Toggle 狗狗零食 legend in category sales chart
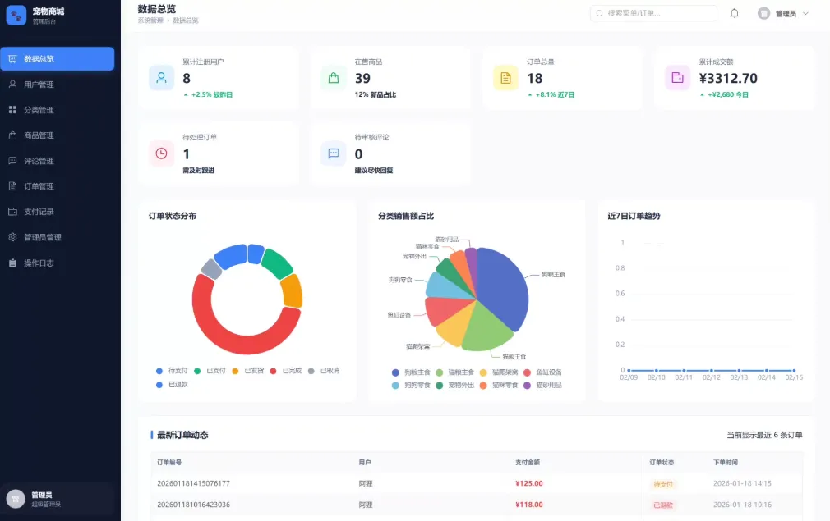The height and width of the screenshot is (521, 830). point(411,385)
